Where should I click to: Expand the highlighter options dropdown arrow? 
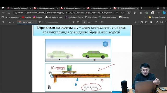coord(13,22)
